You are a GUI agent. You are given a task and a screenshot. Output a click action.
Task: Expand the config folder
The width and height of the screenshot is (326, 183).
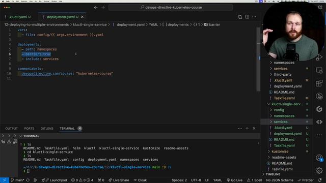pos(279,110)
